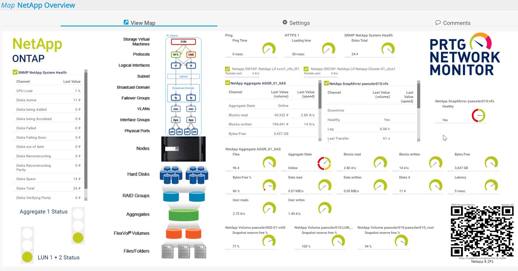Click the Failover Groups label

point(136,98)
